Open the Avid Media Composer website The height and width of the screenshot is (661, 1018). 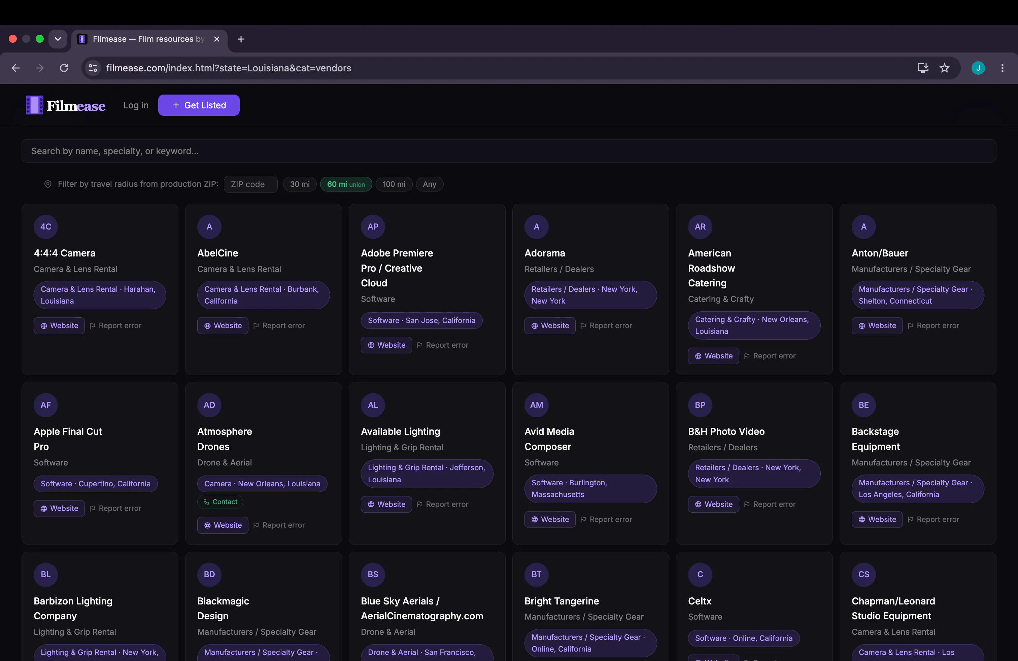[550, 520]
